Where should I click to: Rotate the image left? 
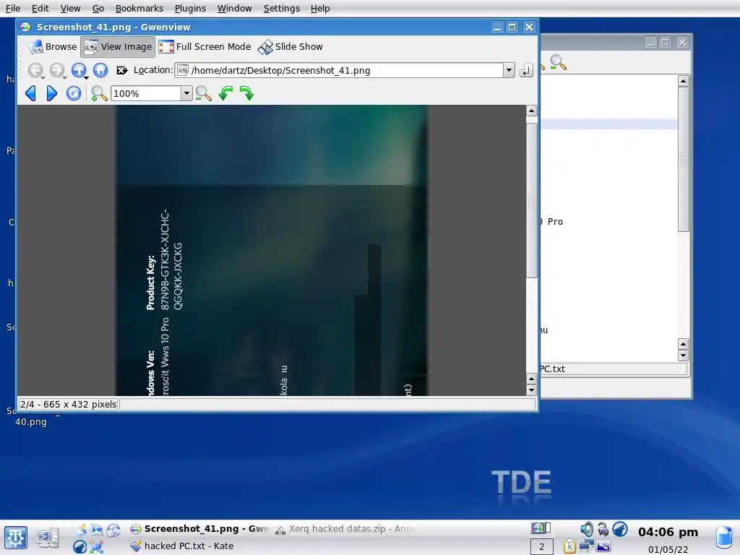(x=225, y=93)
